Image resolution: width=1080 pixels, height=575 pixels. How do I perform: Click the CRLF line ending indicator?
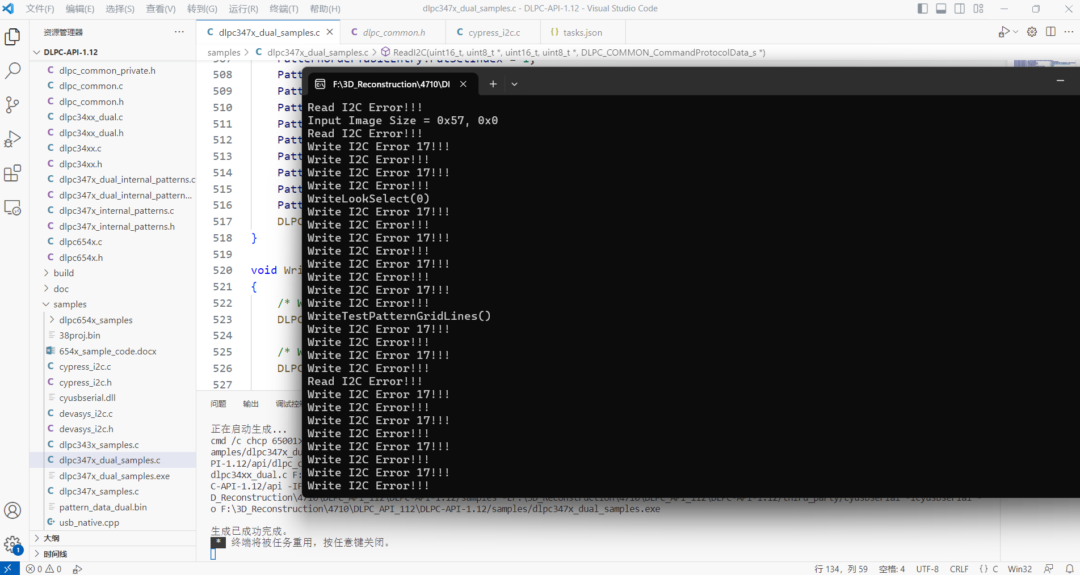[x=959, y=569]
